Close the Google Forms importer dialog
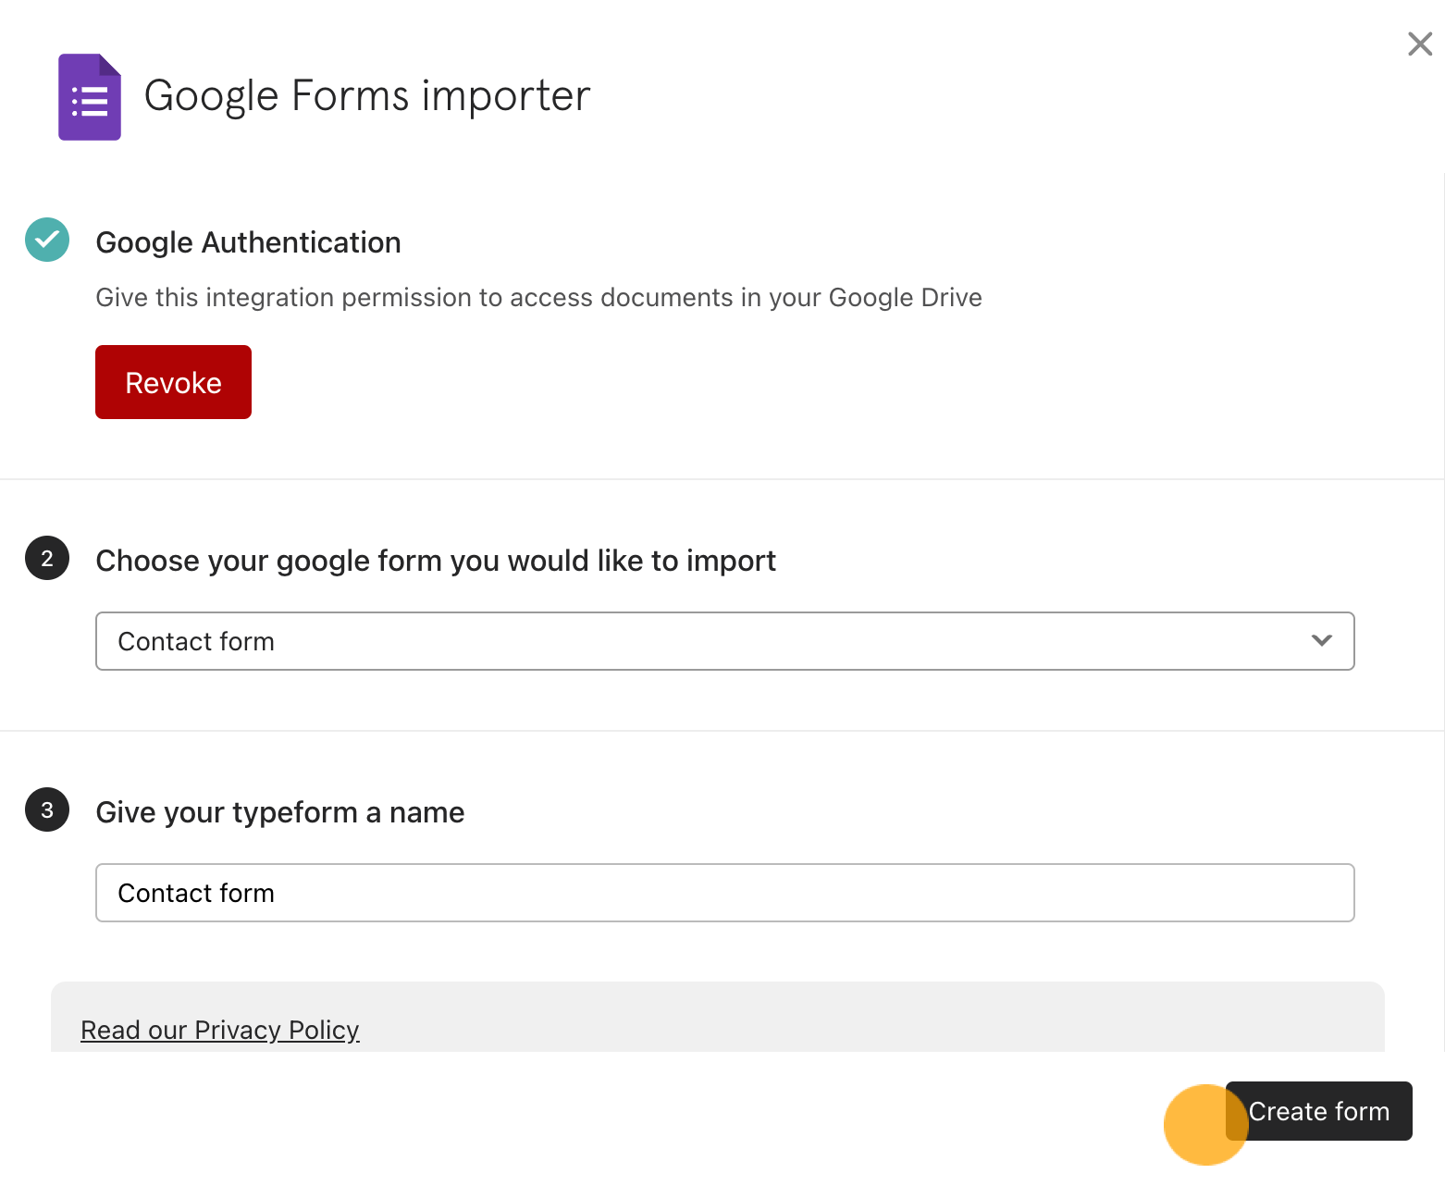 pyautogui.click(x=1420, y=43)
